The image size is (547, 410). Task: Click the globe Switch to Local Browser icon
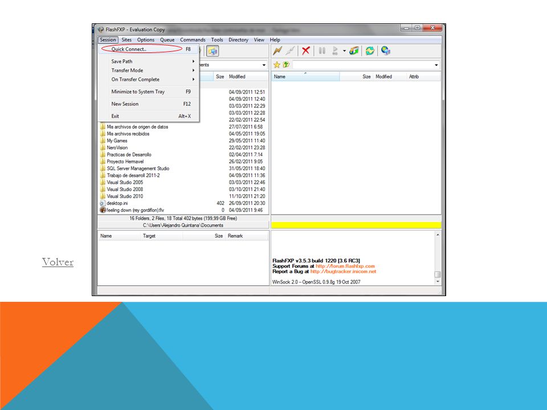386,51
